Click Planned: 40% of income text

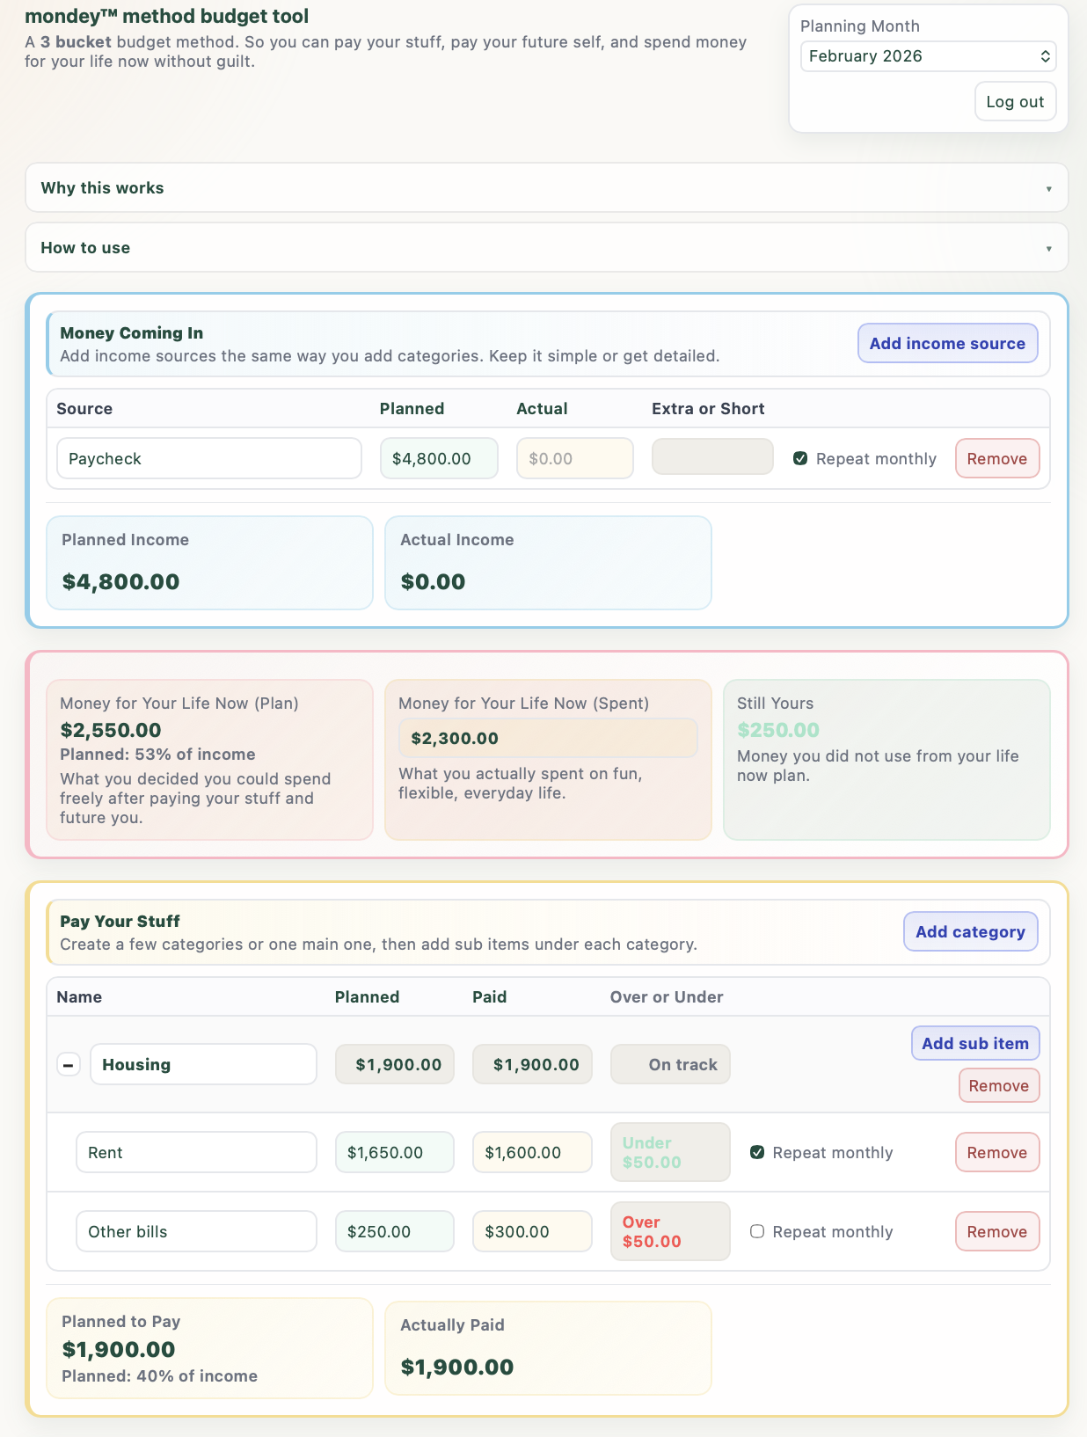159,1376
